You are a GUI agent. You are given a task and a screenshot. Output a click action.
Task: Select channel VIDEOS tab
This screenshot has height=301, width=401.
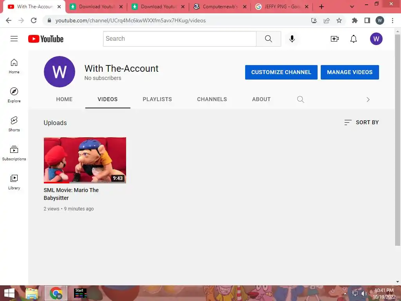[x=108, y=99]
